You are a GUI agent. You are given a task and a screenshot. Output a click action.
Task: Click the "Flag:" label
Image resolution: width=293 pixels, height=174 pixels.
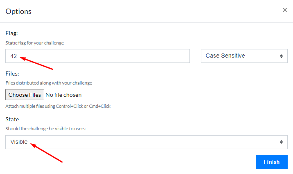[11, 33]
